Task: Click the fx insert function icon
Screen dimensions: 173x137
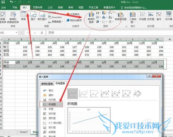Action: tap(42, 33)
